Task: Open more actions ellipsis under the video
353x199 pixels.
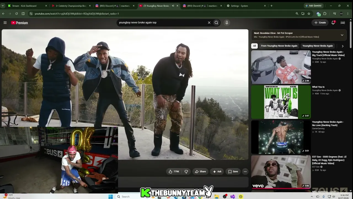Action: pyautogui.click(x=245, y=172)
